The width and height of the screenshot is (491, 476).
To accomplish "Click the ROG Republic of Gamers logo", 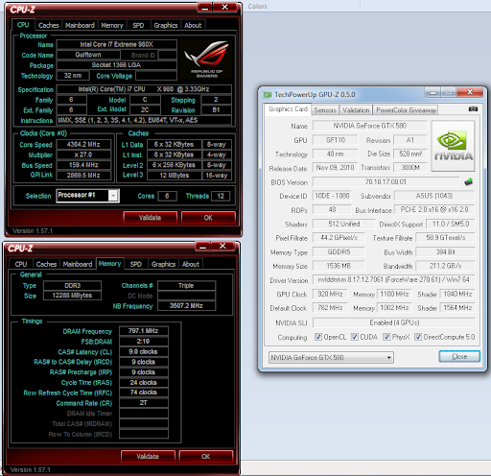I will (207, 59).
